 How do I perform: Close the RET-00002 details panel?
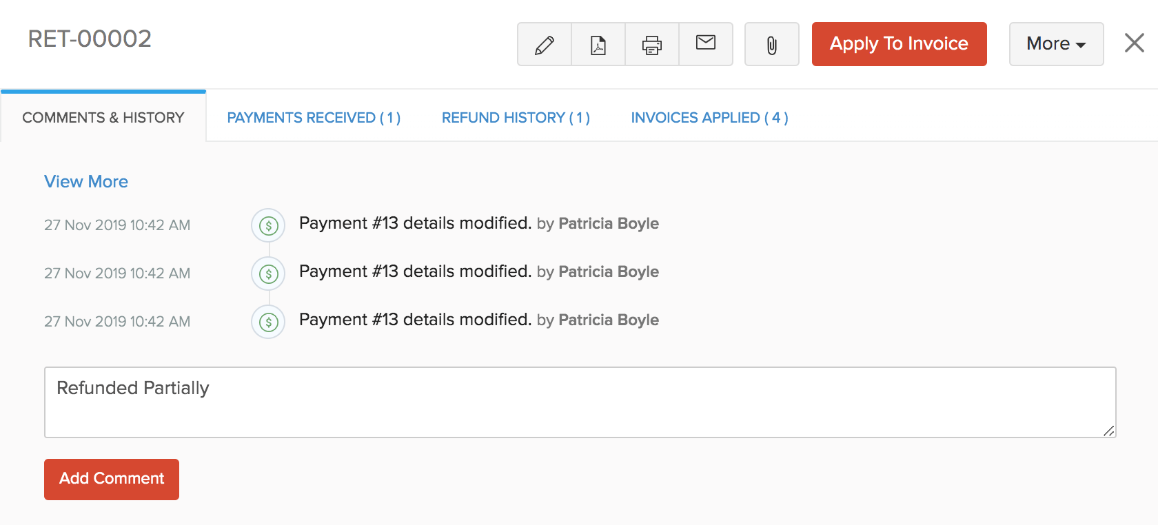point(1134,43)
